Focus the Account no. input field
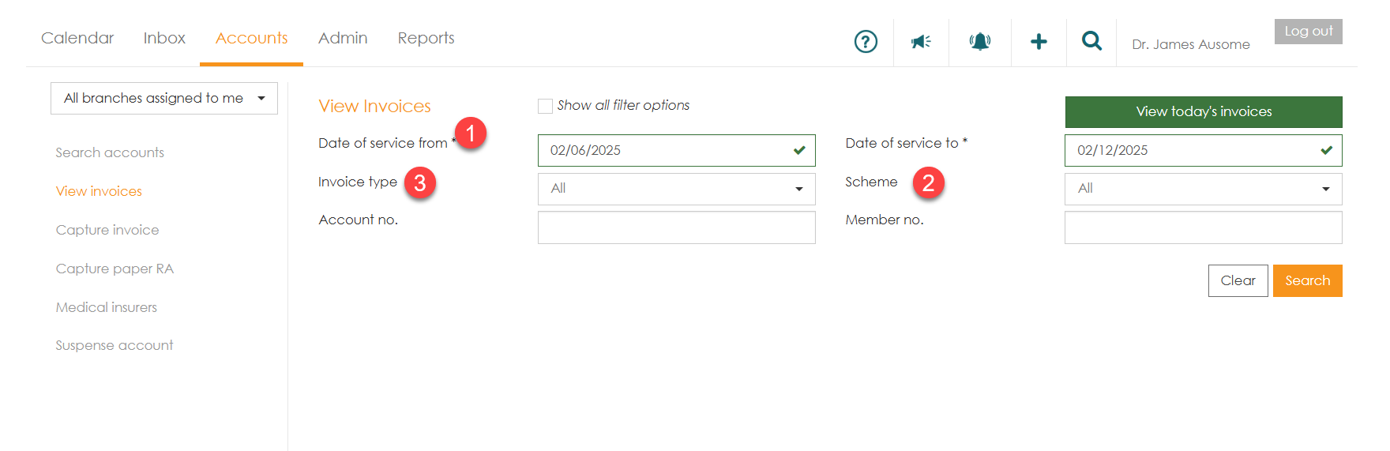The width and height of the screenshot is (1390, 451). coord(676,227)
